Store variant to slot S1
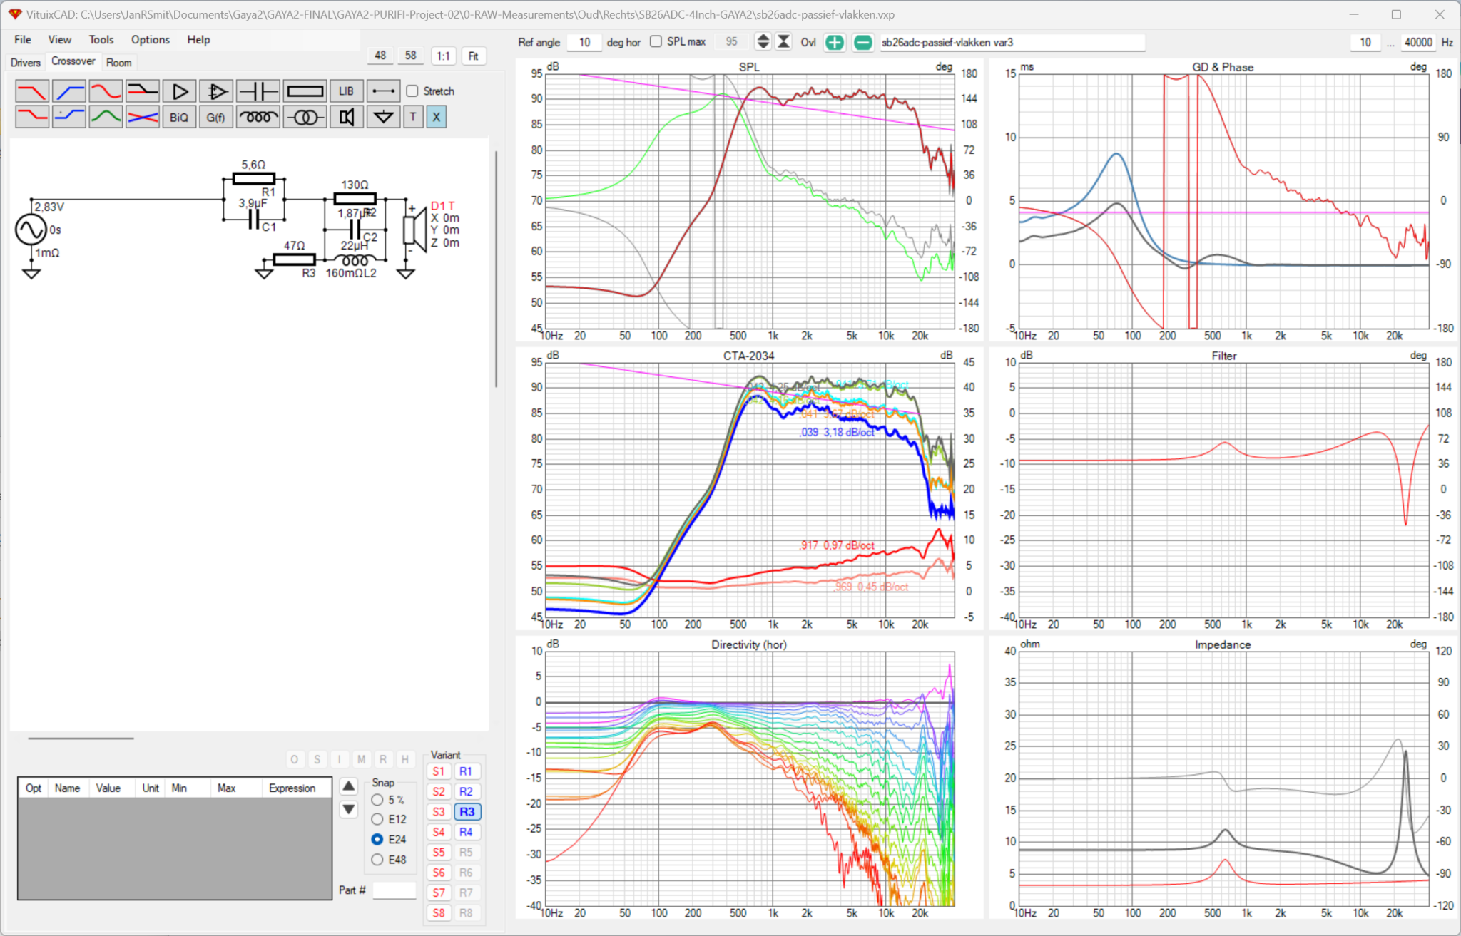The image size is (1461, 936). pos(439,771)
